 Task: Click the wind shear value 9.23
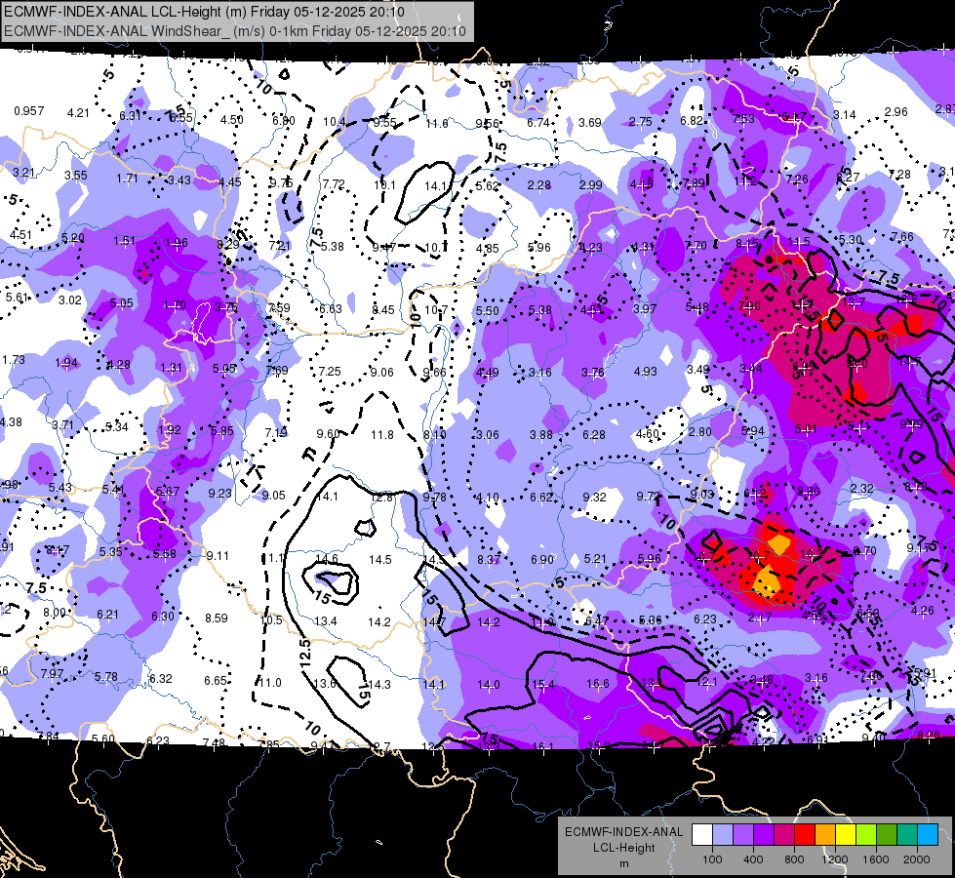pyautogui.click(x=219, y=494)
